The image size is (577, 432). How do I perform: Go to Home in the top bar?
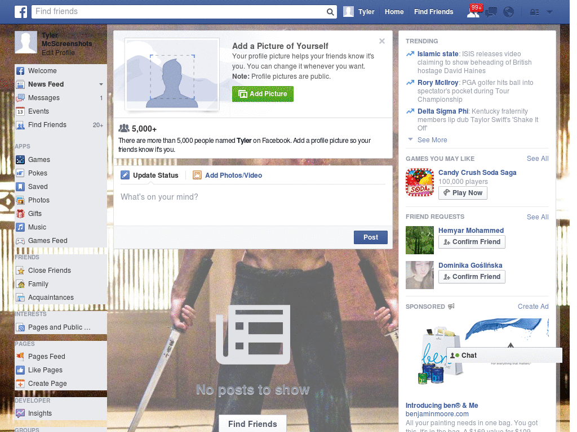(x=394, y=12)
